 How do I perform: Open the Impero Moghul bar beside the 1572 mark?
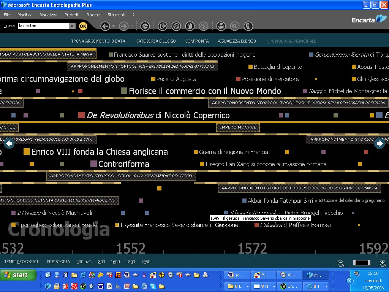[238, 127]
